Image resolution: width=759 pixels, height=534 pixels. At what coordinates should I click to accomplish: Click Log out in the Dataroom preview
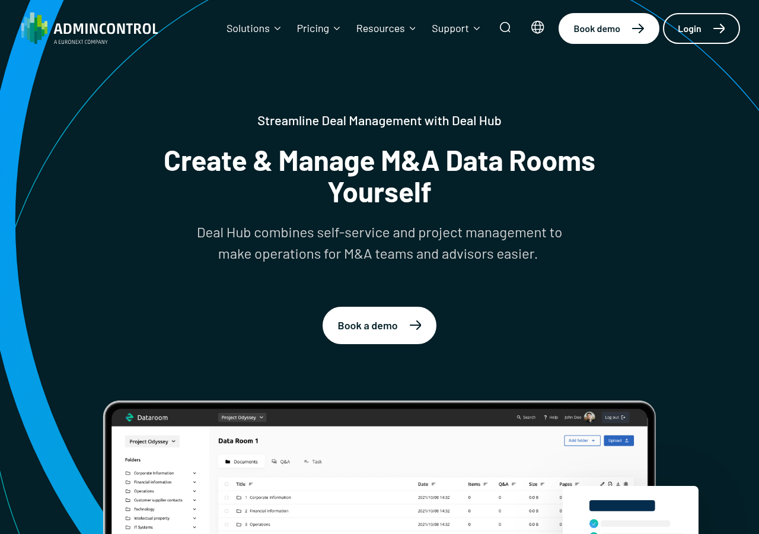tap(616, 417)
